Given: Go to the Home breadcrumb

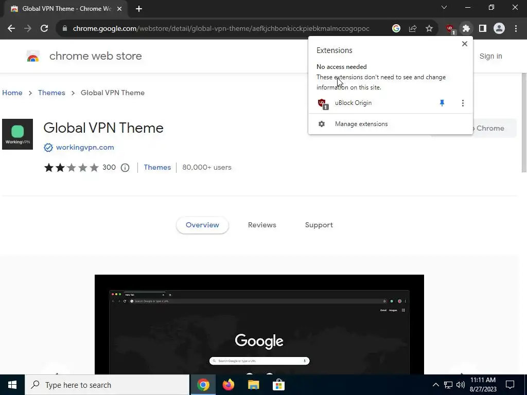Looking at the screenshot, I should point(12,93).
